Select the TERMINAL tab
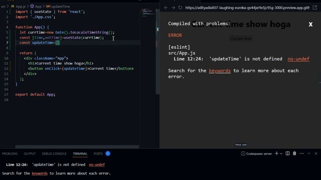Image resolution: width=321 pixels, height=180 pixels. (x=80, y=153)
